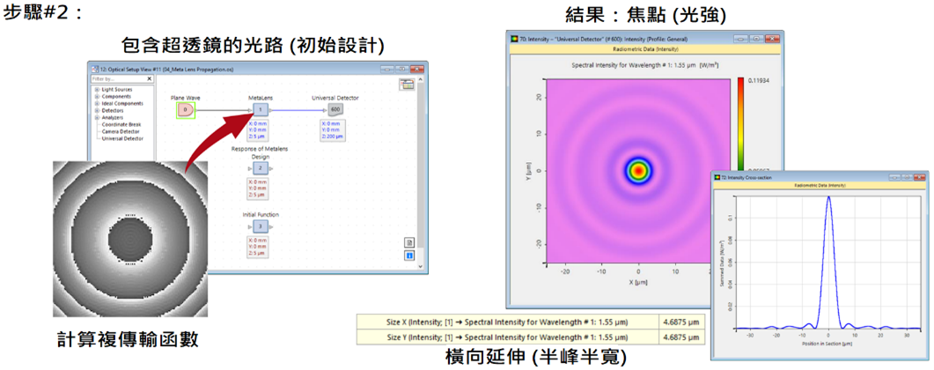Select the Initial Function node 3
Screen dimensions: 934x370
pyautogui.click(x=261, y=226)
